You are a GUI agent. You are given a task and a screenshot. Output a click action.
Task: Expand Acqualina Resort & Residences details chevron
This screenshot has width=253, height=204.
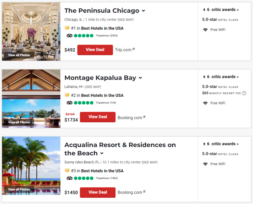(x=102, y=153)
